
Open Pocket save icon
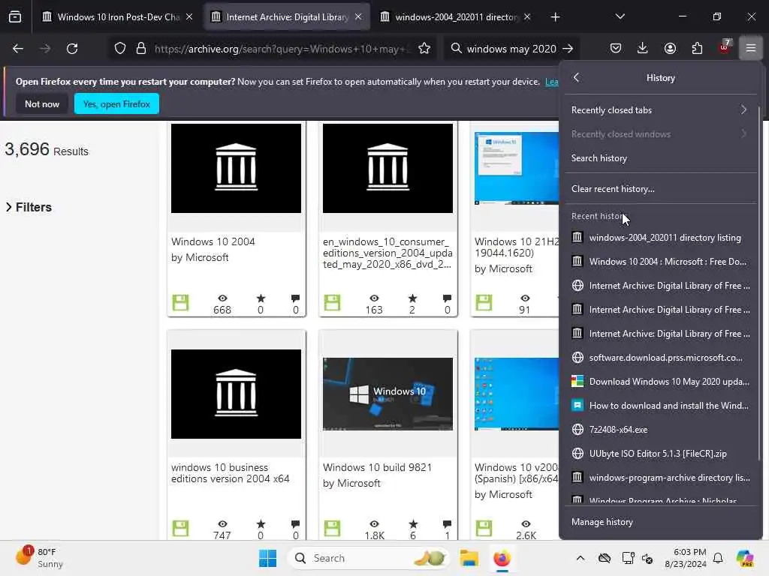pos(616,49)
